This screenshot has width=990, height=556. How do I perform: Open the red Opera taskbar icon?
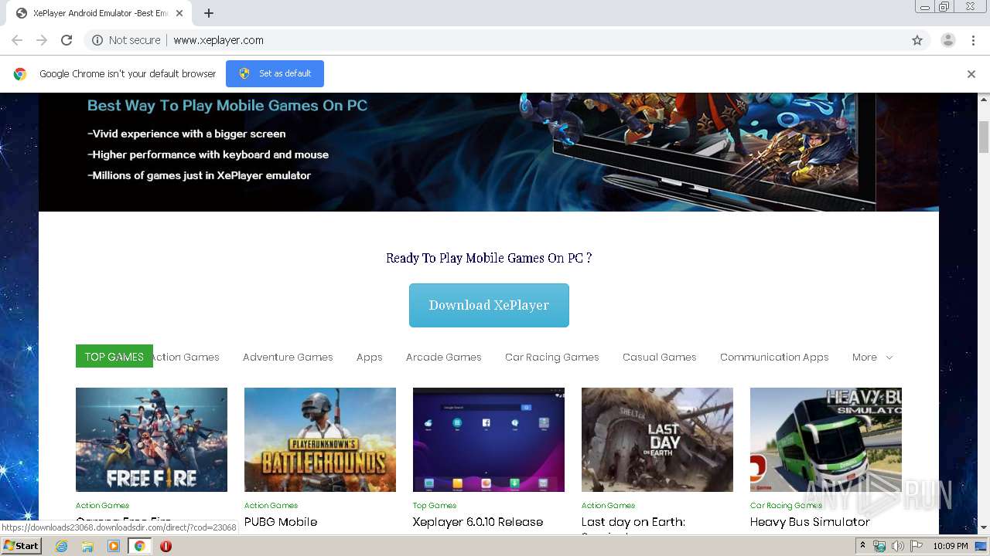166,546
